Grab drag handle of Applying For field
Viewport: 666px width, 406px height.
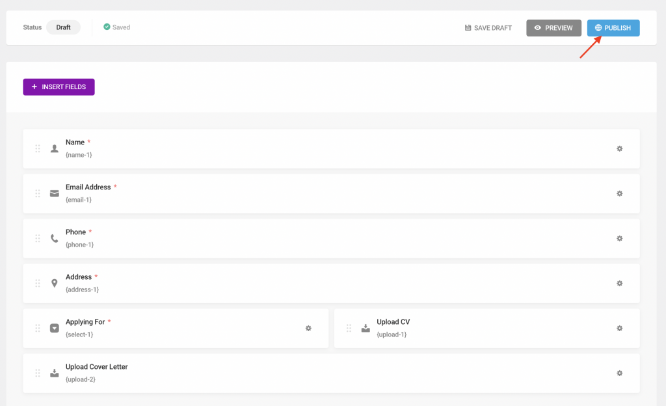[x=37, y=329]
